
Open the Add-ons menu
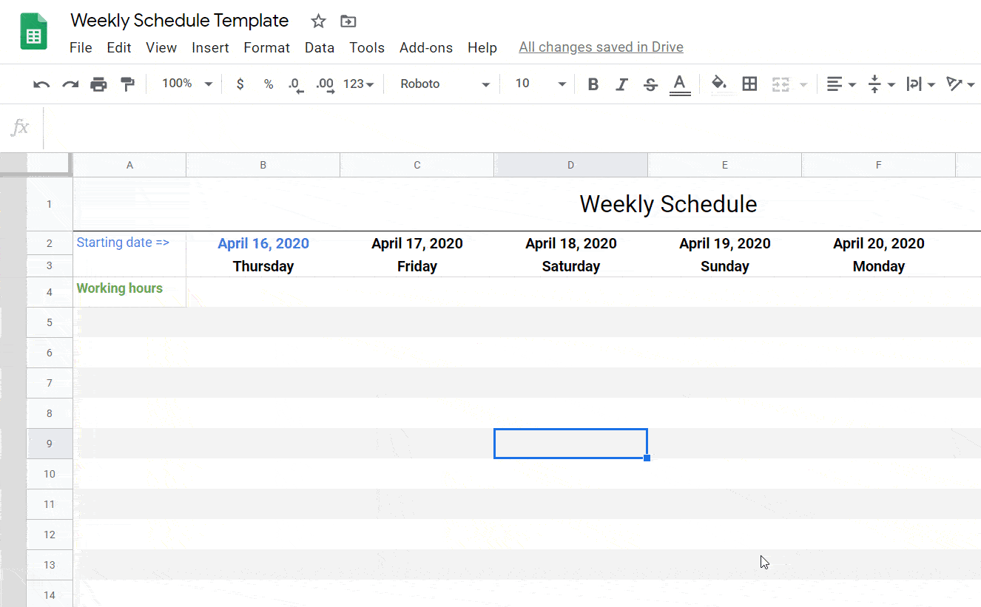425,47
